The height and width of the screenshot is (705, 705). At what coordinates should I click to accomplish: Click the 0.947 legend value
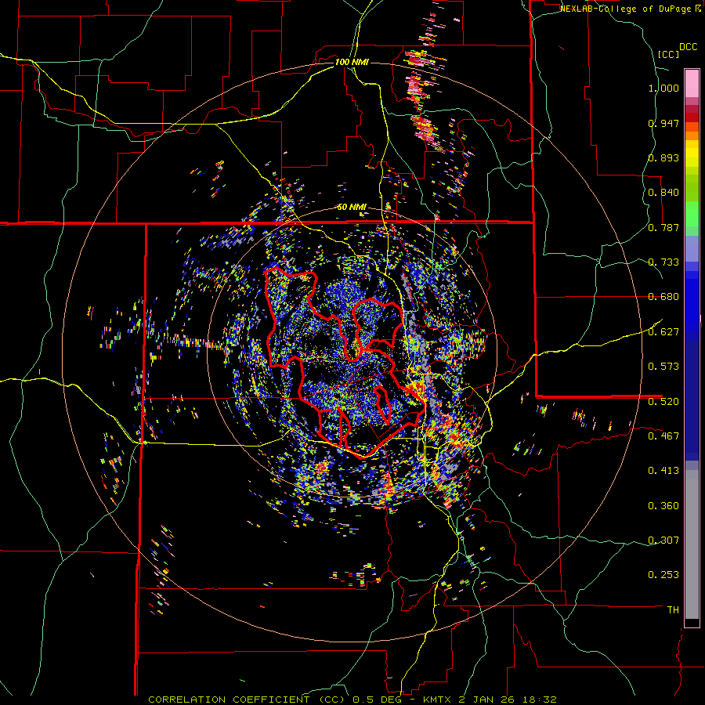coord(663,123)
